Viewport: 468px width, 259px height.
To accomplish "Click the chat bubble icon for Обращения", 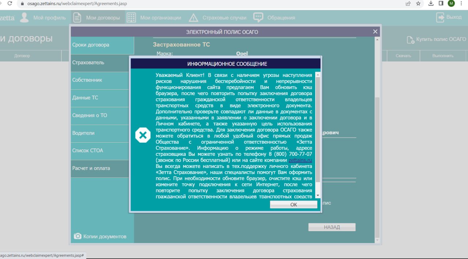I will (x=258, y=17).
